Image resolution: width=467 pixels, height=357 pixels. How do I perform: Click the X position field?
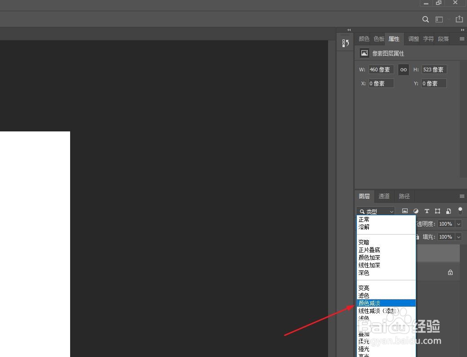coord(381,83)
